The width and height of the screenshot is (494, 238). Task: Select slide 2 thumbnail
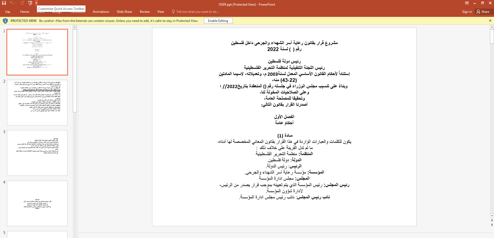click(37, 102)
